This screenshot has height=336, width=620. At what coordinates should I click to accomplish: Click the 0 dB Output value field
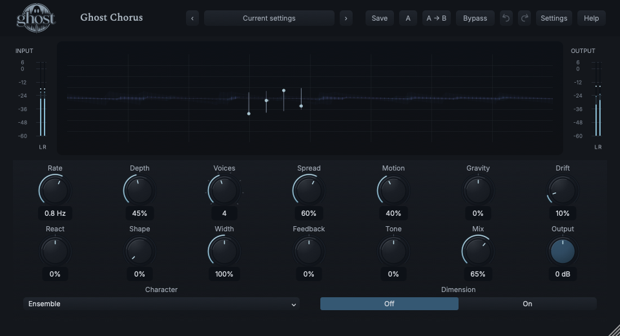point(563,274)
